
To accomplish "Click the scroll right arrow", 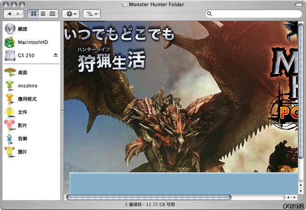I will (x=295, y=197).
